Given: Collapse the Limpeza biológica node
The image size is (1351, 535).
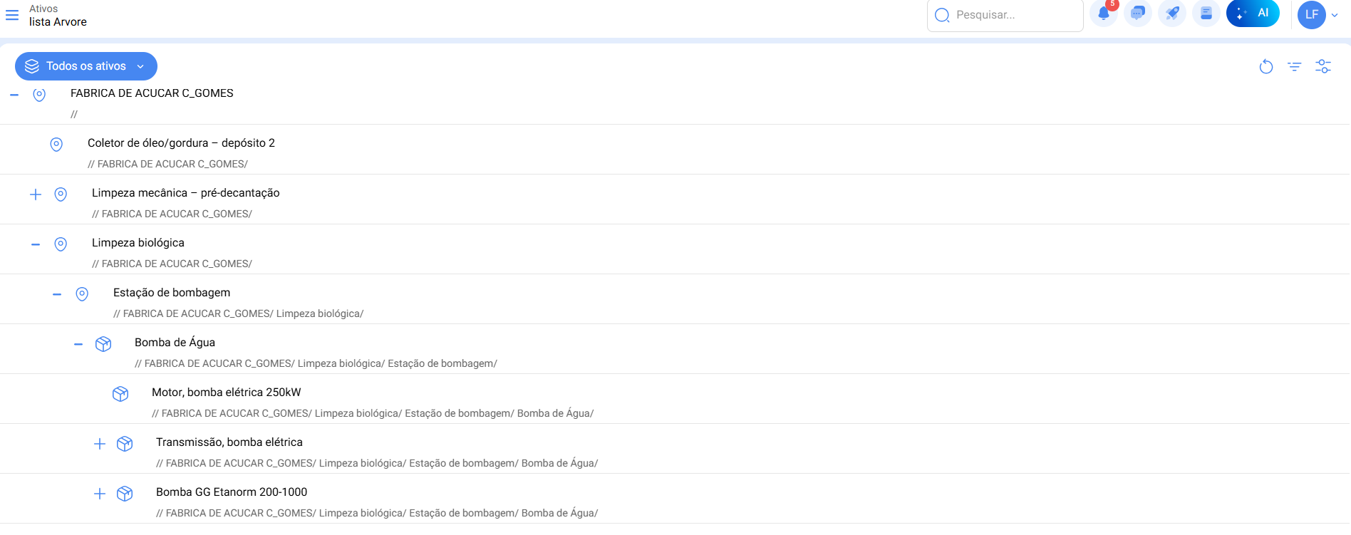Looking at the screenshot, I should (36, 244).
